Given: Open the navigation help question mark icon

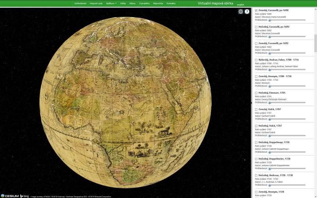Looking at the screenshot, I should (247, 11).
